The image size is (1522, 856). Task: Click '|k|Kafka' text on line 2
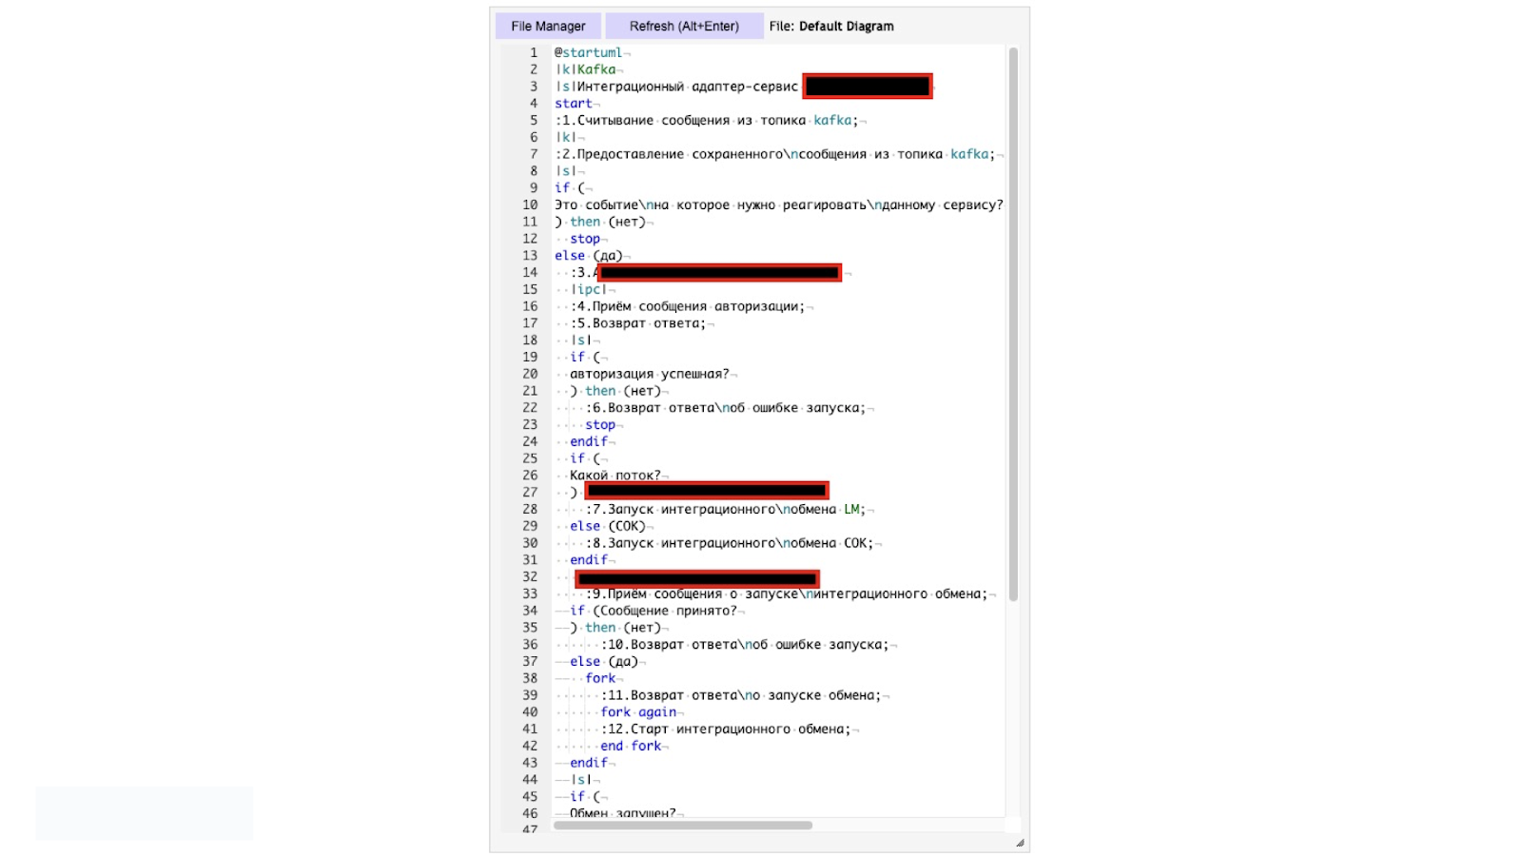pos(586,69)
